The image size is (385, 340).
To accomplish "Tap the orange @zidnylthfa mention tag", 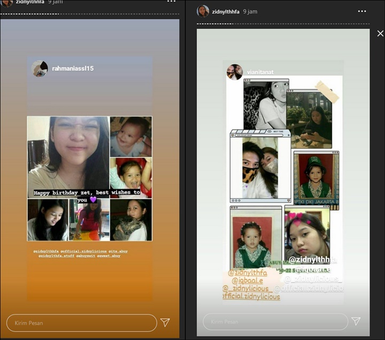I will [x=248, y=273].
